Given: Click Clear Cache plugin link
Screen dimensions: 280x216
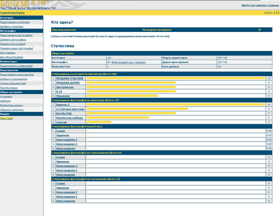Looking at the screenshot, I should (x=6, y=118).
